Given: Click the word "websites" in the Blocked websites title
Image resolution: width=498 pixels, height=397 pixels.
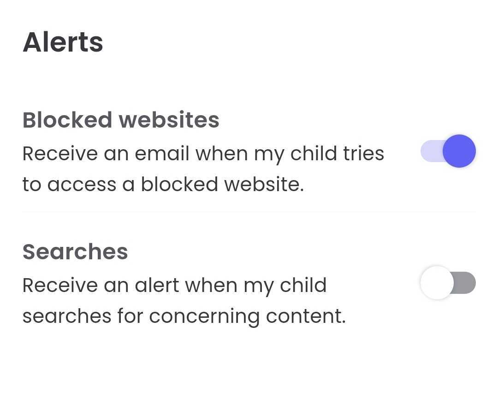Looking at the screenshot, I should [169, 120].
